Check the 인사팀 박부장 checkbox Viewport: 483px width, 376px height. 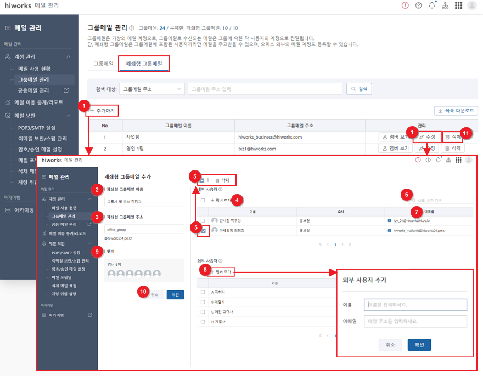pyautogui.click(x=203, y=221)
